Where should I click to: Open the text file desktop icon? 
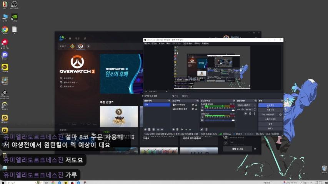(14, 30)
